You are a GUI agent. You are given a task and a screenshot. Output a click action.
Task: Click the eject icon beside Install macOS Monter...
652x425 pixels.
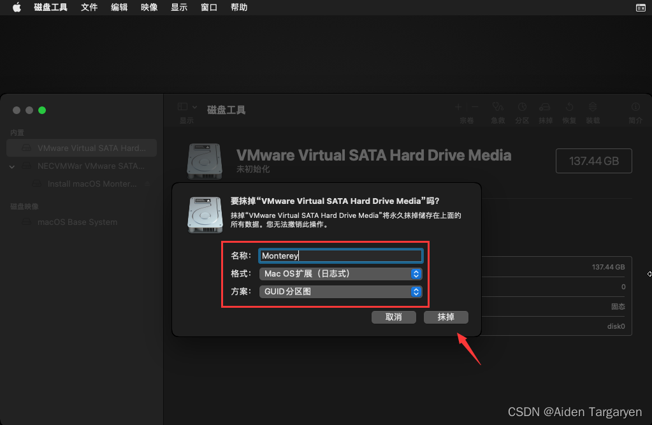(148, 184)
